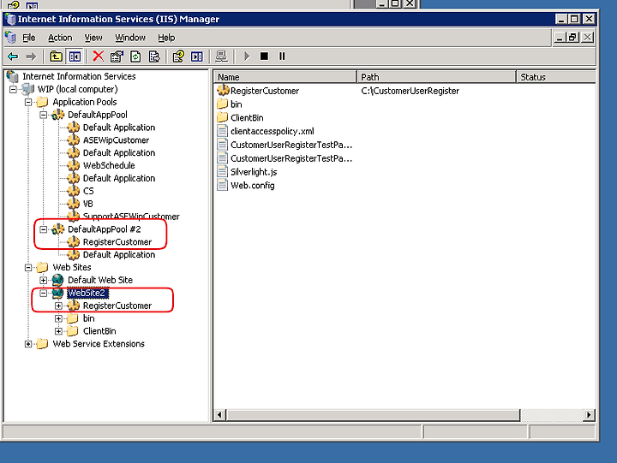Click the Export List toolbar icon
This screenshot has height=463, width=617.
point(154,56)
